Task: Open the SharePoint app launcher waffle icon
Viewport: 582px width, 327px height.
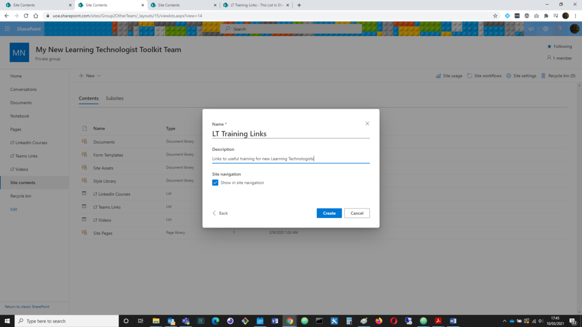Action: click(x=7, y=29)
